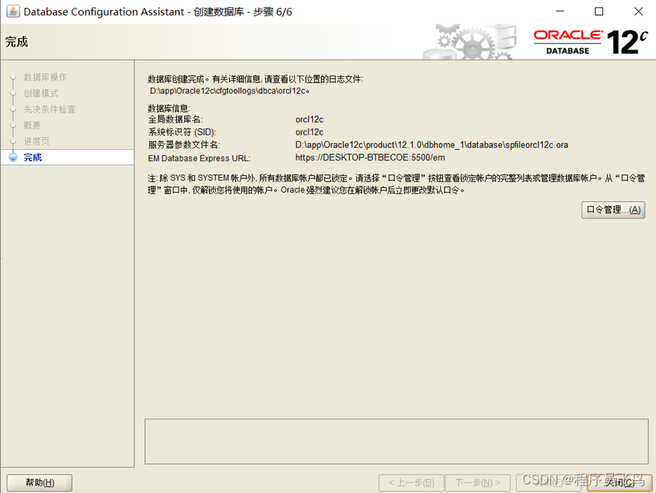Click the 完成 page heading
The image size is (656, 493).
pyautogui.click(x=16, y=42)
